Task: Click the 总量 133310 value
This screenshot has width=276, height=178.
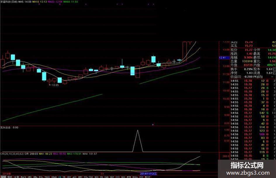Action: tap(247, 61)
